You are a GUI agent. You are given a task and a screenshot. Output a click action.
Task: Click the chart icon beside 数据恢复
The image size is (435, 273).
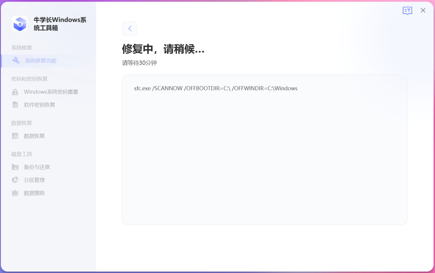[x=15, y=136]
